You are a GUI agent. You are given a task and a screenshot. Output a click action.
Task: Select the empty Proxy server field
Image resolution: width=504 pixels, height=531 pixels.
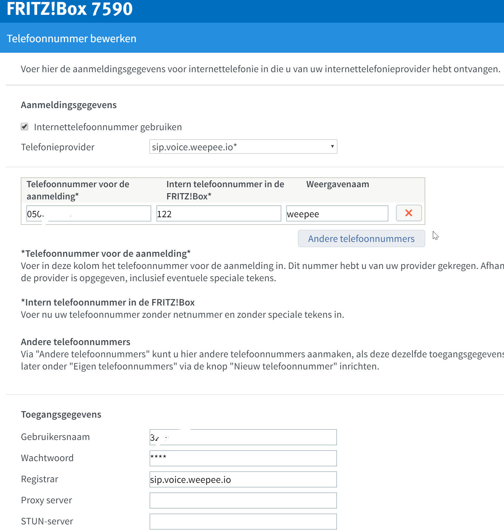(x=243, y=501)
